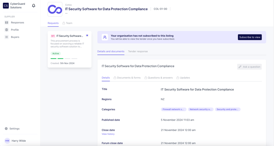
Task: Click the Ask a question button
Action: tap(249, 66)
